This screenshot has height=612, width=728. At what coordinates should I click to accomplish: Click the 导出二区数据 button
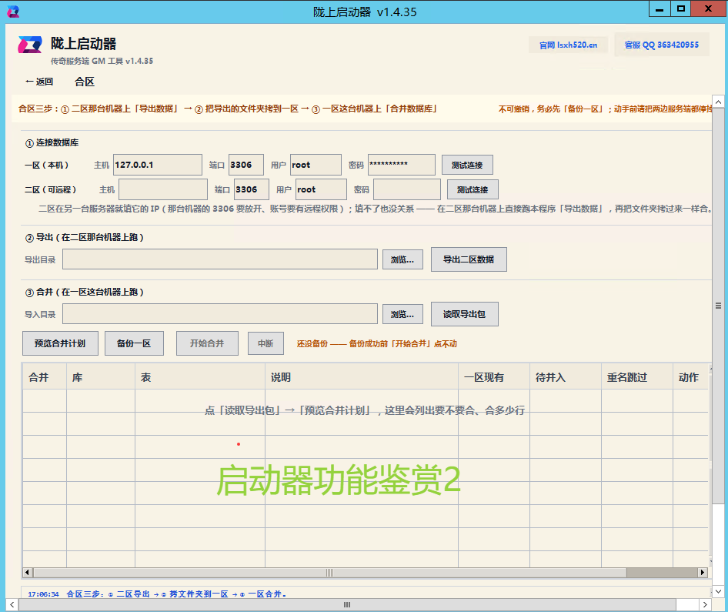coord(469,259)
